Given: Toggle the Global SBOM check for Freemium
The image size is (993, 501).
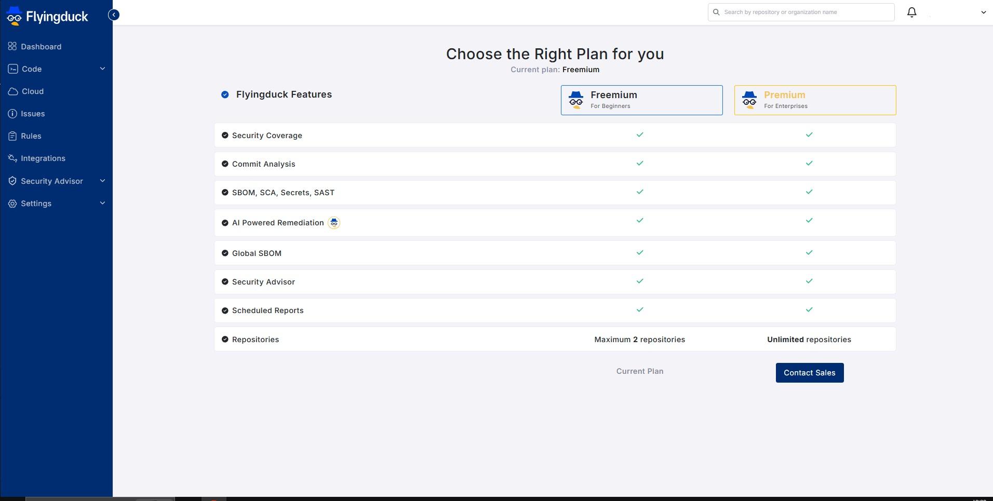Looking at the screenshot, I should (640, 253).
